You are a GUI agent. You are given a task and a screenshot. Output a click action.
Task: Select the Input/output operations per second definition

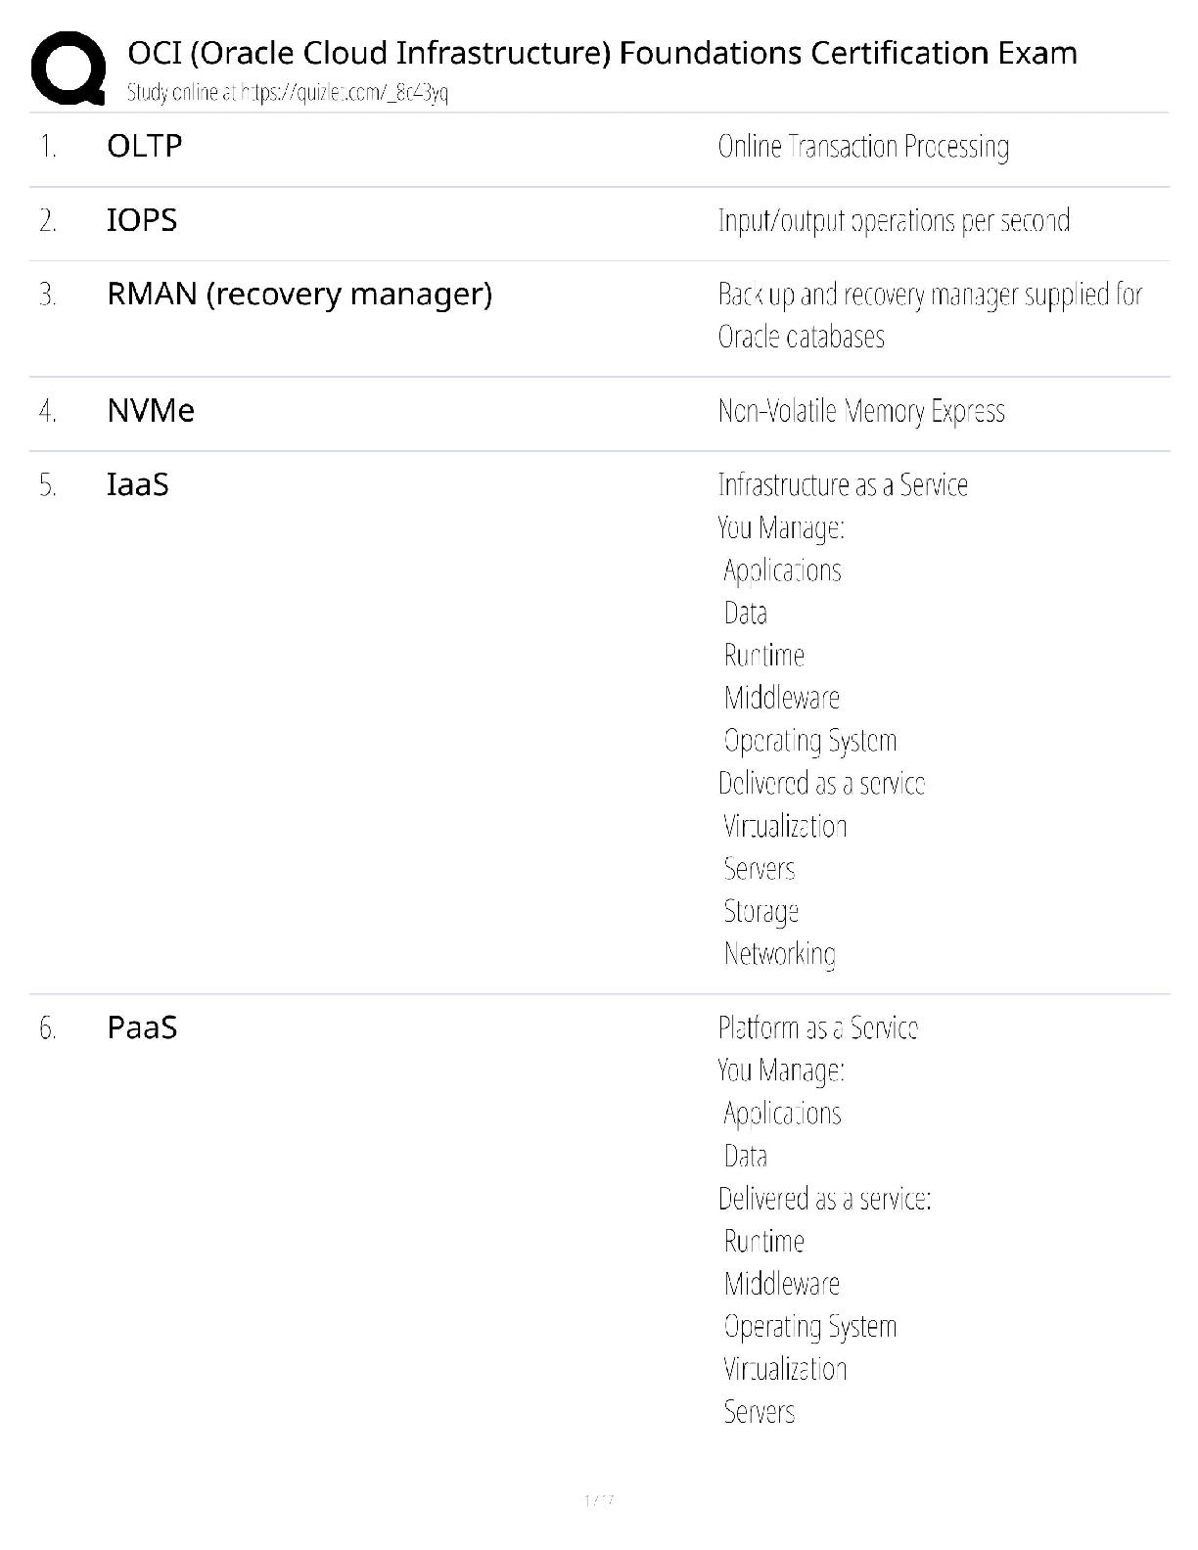[x=894, y=221]
